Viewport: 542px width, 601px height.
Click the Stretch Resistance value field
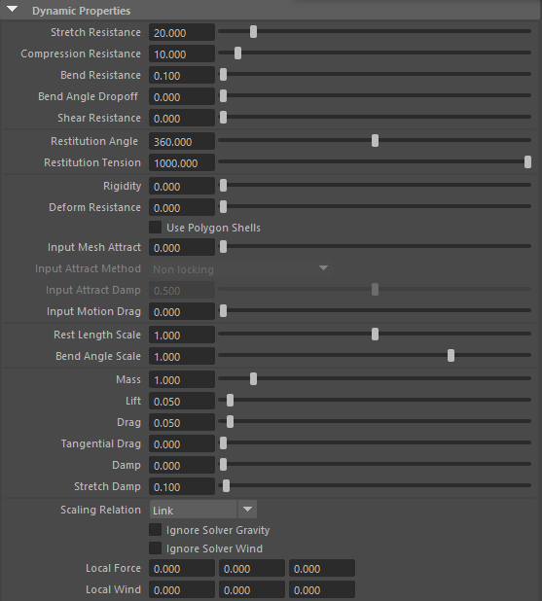[x=182, y=33]
